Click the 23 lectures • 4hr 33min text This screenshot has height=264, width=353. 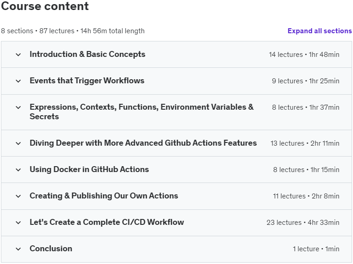tap(303, 223)
